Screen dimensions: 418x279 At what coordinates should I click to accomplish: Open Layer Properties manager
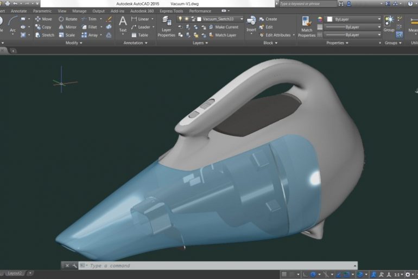pos(166,26)
